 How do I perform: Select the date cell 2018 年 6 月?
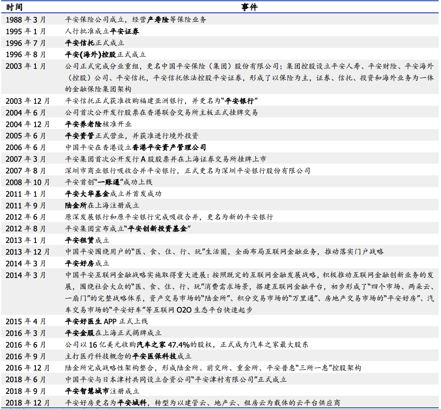(26, 380)
